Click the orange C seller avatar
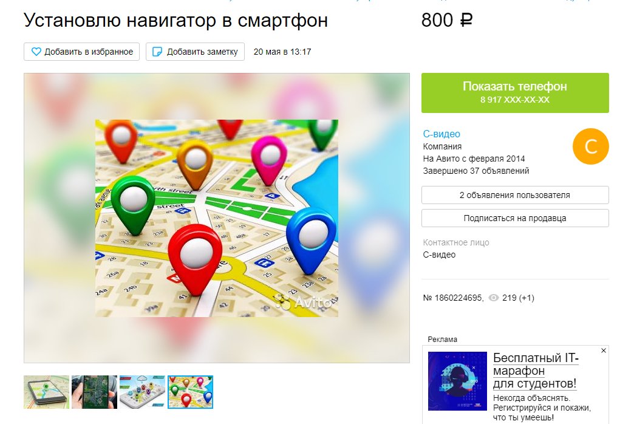The height and width of the screenshot is (424, 617). [x=591, y=146]
